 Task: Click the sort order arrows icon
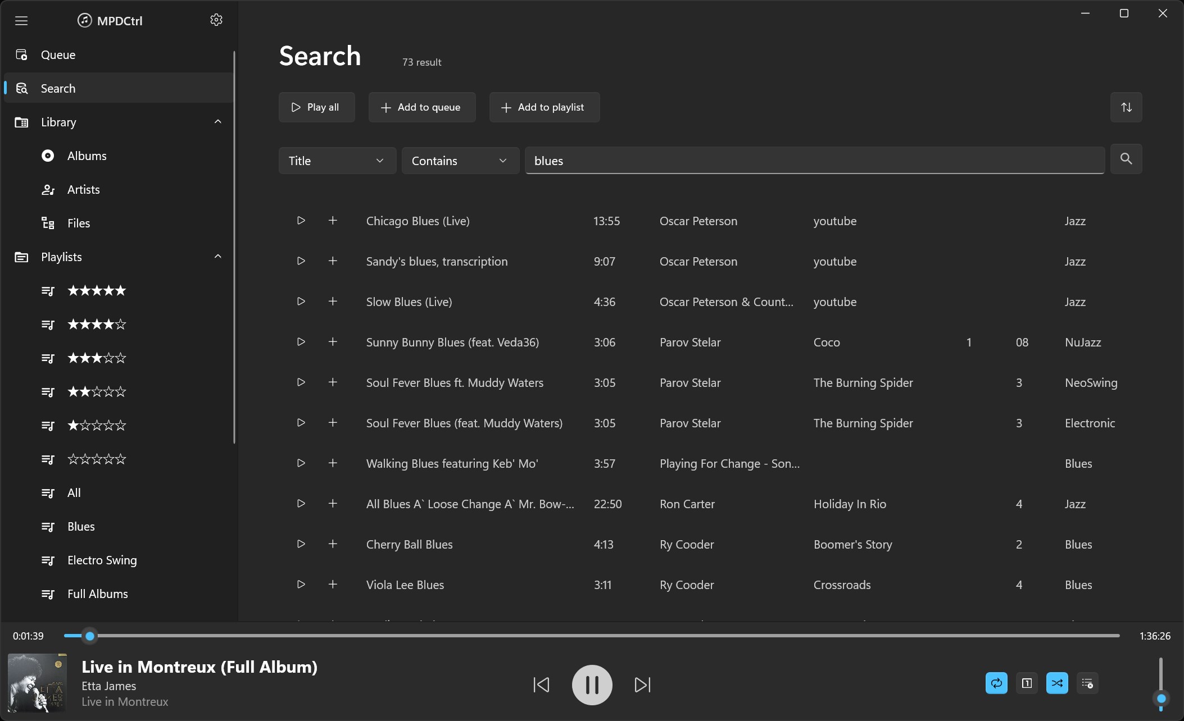1126,107
